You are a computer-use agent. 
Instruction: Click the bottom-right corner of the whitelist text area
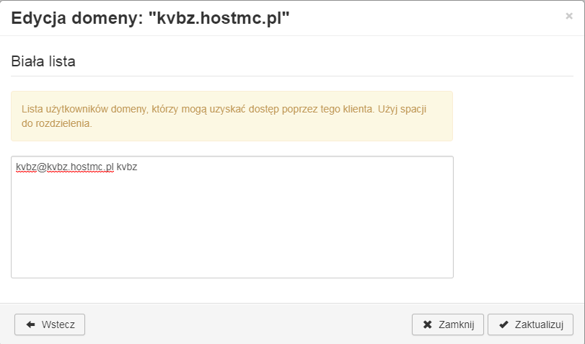(449, 274)
